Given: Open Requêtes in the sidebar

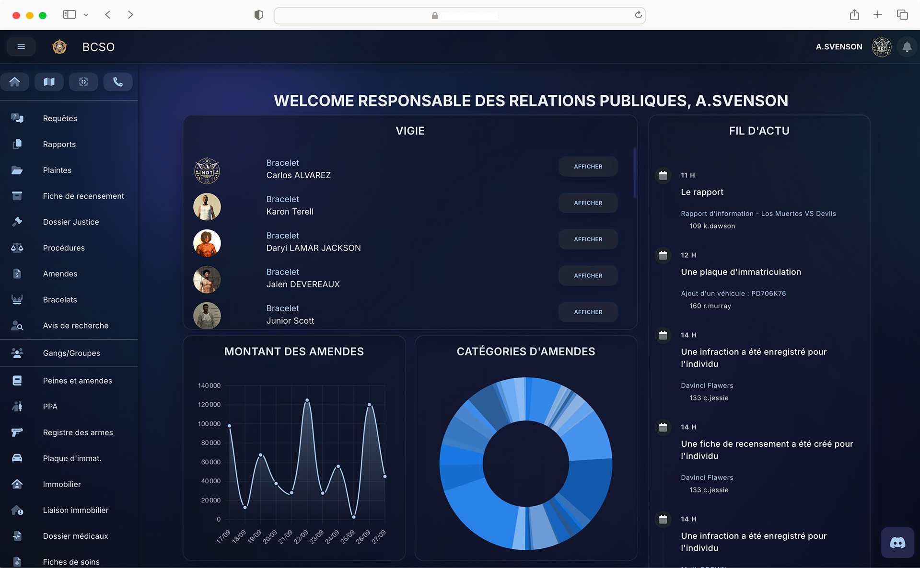Looking at the screenshot, I should tap(60, 118).
